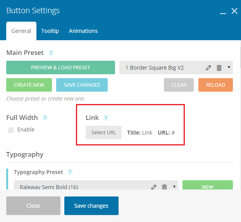
Task: Click the Select URL button
Action: (x=103, y=133)
